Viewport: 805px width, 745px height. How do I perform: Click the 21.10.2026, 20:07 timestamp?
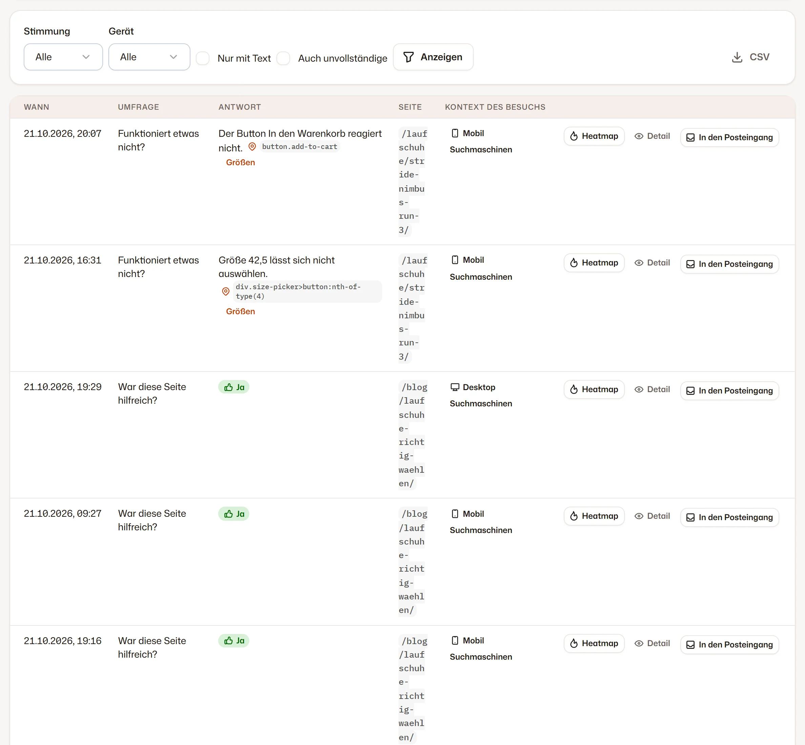pyautogui.click(x=63, y=133)
